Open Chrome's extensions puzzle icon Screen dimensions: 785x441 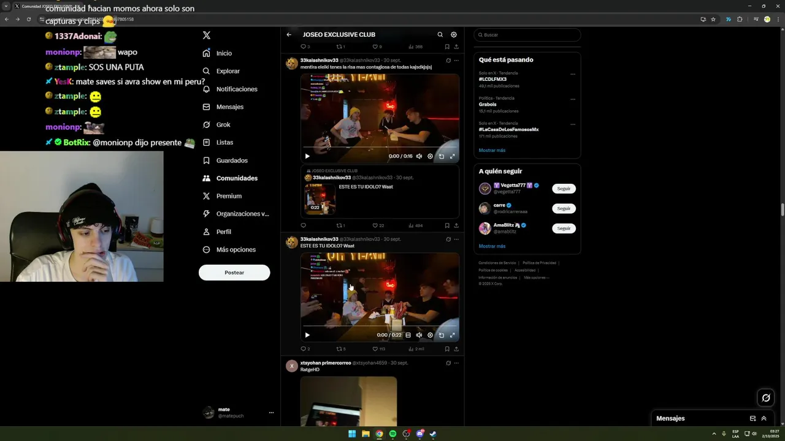(x=740, y=20)
